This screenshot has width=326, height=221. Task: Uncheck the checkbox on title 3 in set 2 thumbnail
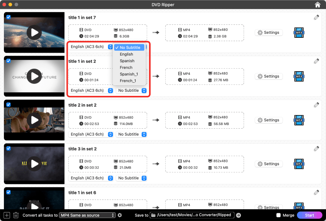tap(8, 148)
